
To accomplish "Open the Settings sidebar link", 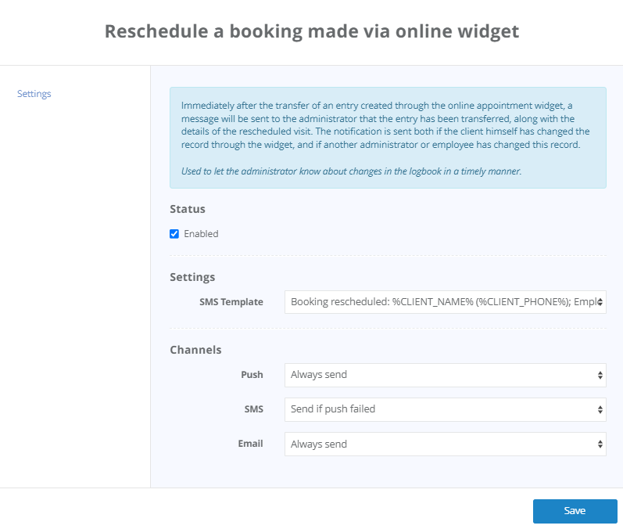I will click(x=34, y=94).
